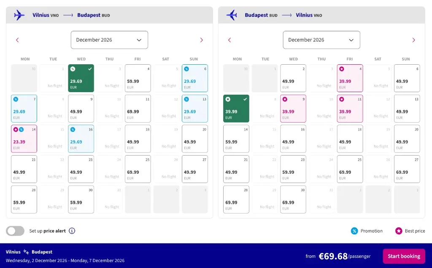Select outbound 14 December at 23.39 EUR
Viewport: 432px width, 268px height.
coord(24,139)
